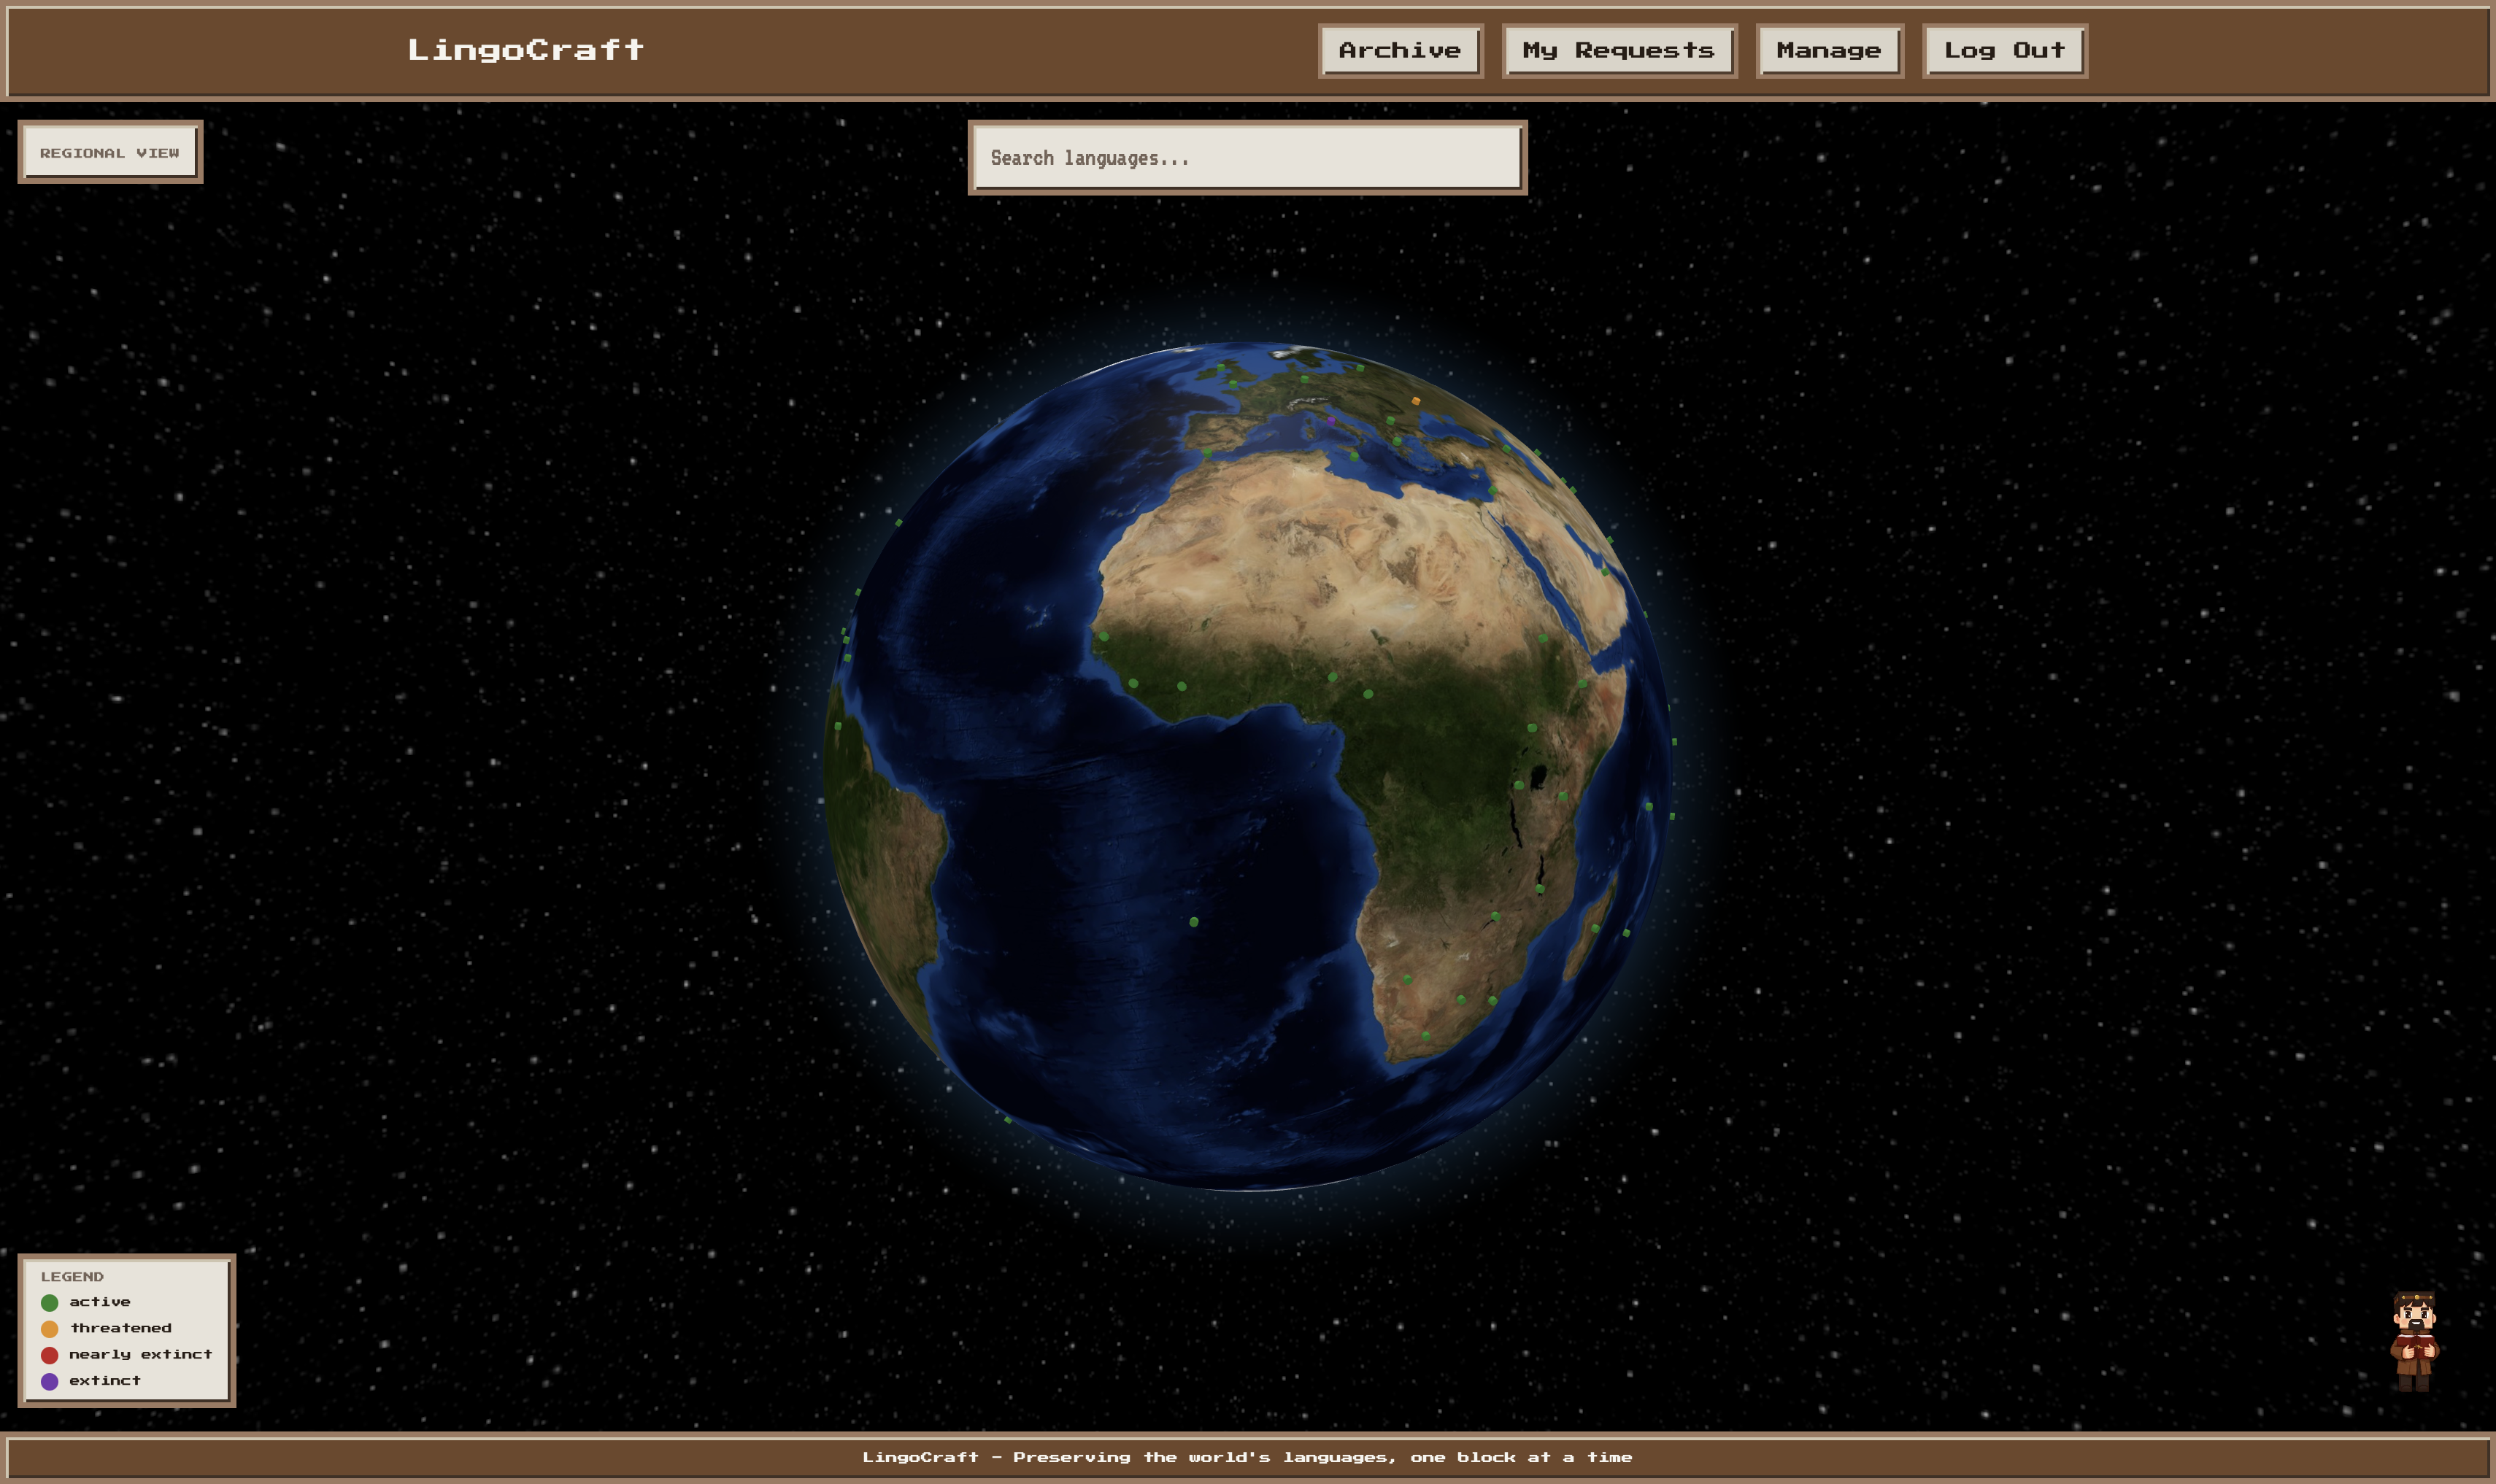The height and width of the screenshot is (1484, 2496).
Task: Focus the Search languages field
Action: (x=1247, y=158)
